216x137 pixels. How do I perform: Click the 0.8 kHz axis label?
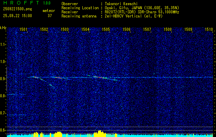coord(3,96)
